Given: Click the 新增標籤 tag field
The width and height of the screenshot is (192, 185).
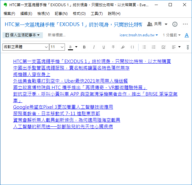Looking at the screenshot, I should pyautogui.click(x=57, y=35).
